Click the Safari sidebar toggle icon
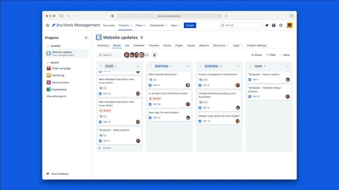Image resolution: width=339 pixels, height=190 pixels. click(x=61, y=16)
